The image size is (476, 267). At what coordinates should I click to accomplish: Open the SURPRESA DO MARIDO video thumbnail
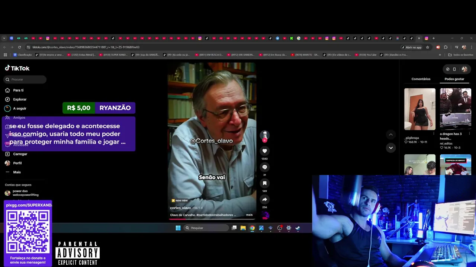pos(456,165)
